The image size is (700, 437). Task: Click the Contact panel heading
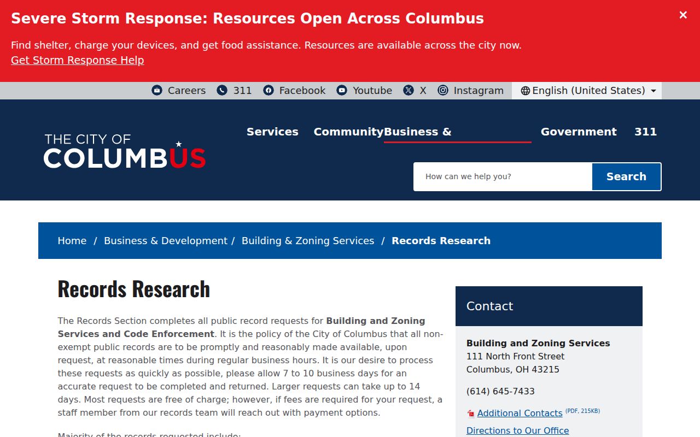(x=489, y=306)
